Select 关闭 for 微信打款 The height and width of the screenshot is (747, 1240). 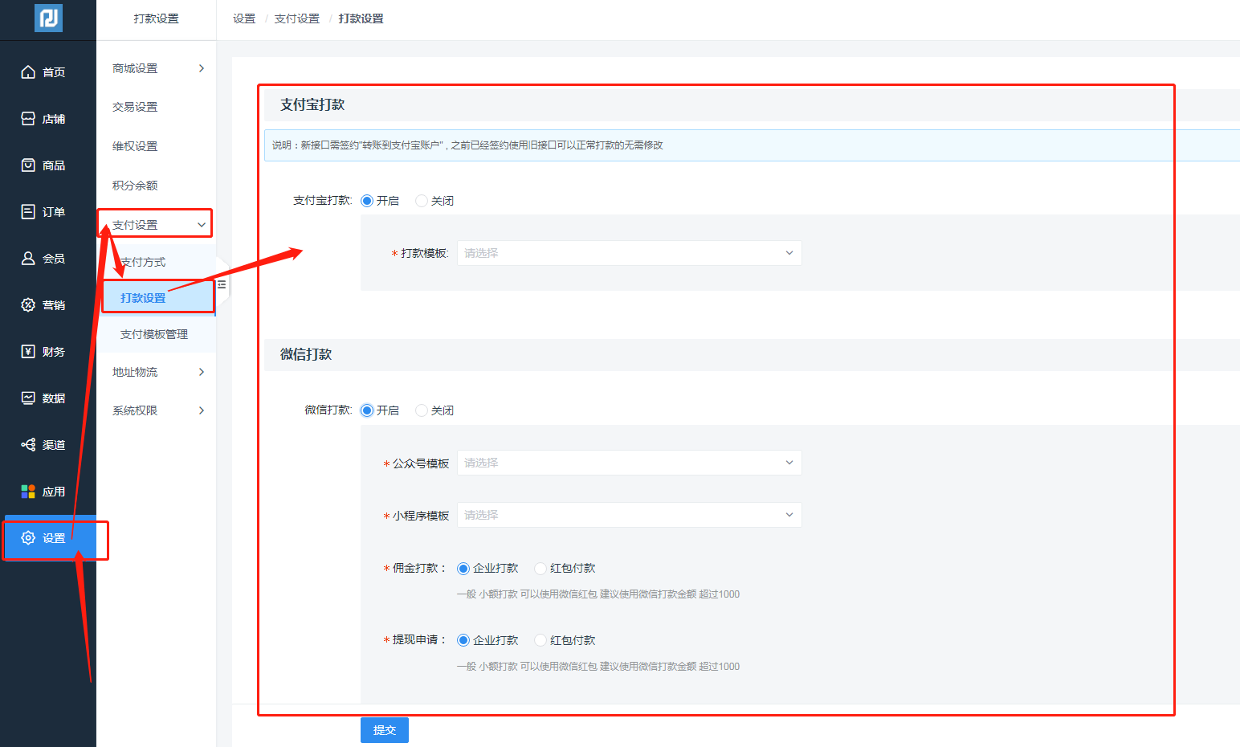pyautogui.click(x=422, y=410)
